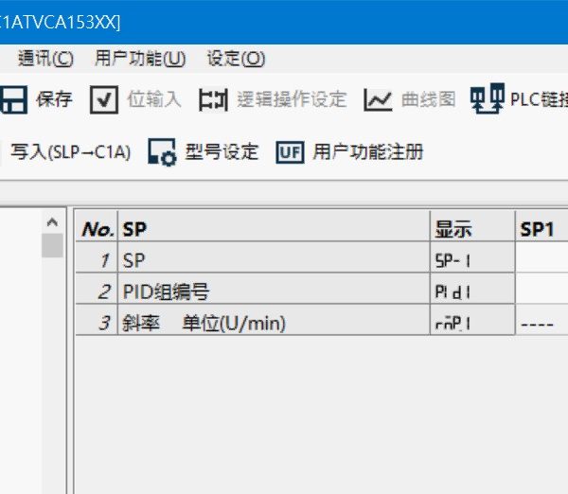Screen dimensions: 568x494
Task: Select the 斜率 单位(U/min) row
Action: 273,323
